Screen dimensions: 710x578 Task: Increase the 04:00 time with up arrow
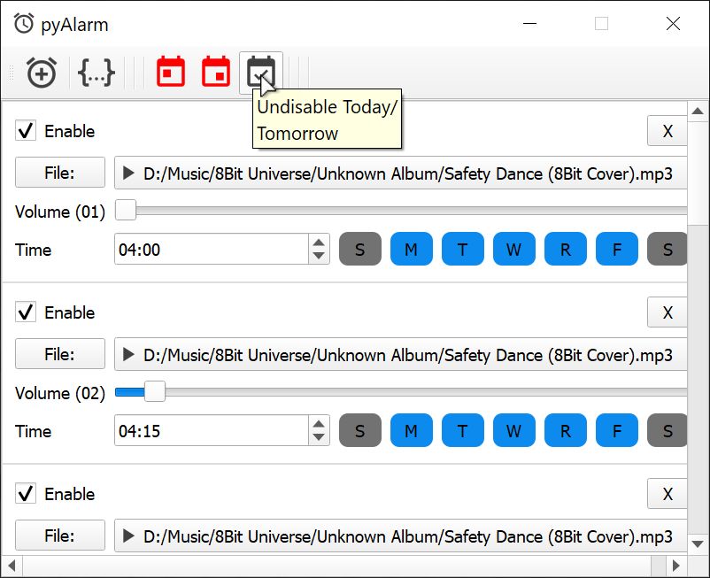point(319,243)
